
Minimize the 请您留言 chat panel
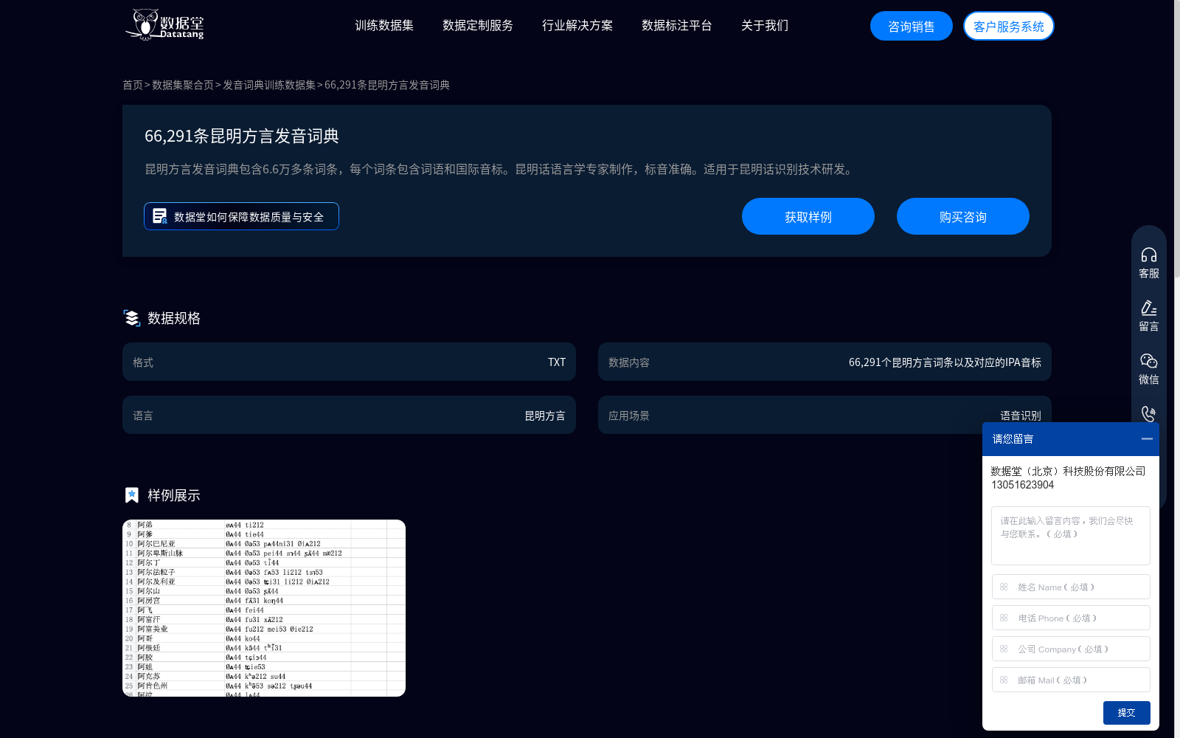pyautogui.click(x=1147, y=438)
